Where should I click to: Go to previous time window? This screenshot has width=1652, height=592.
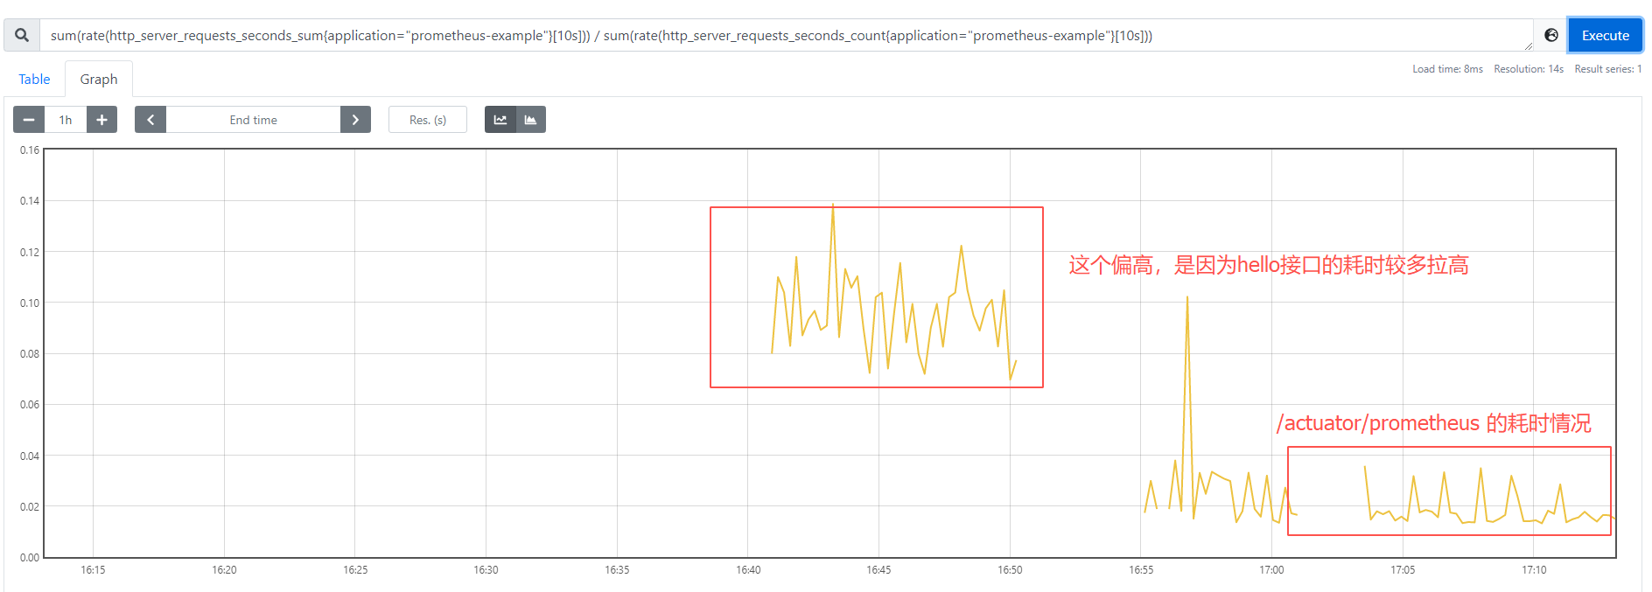(150, 120)
